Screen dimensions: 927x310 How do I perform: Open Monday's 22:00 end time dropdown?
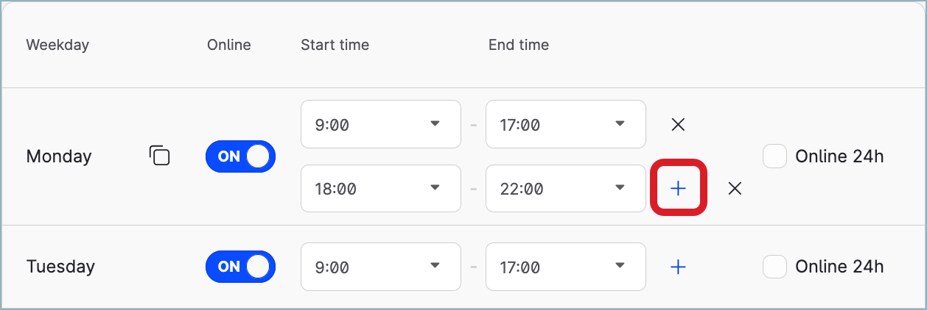click(x=565, y=188)
